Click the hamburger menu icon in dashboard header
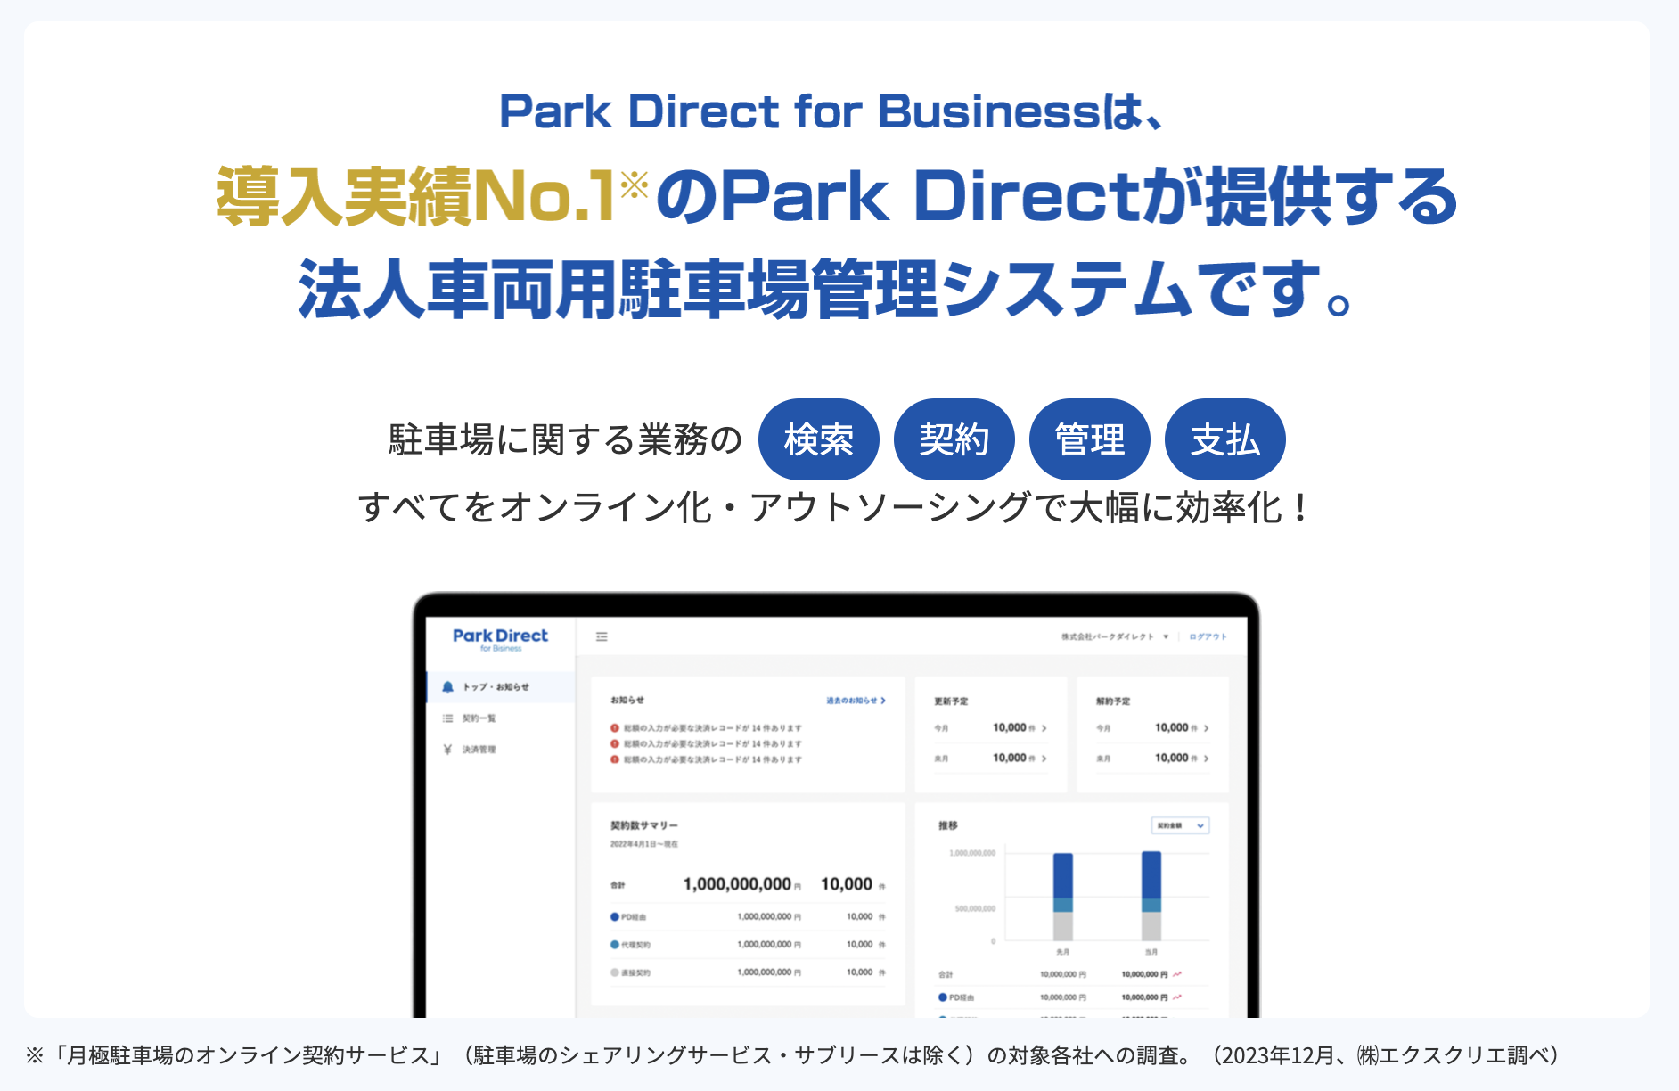 [x=602, y=636]
